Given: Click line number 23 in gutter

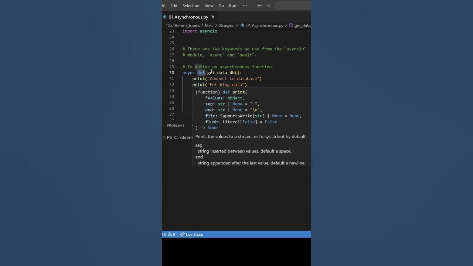Looking at the screenshot, I should point(171,31).
